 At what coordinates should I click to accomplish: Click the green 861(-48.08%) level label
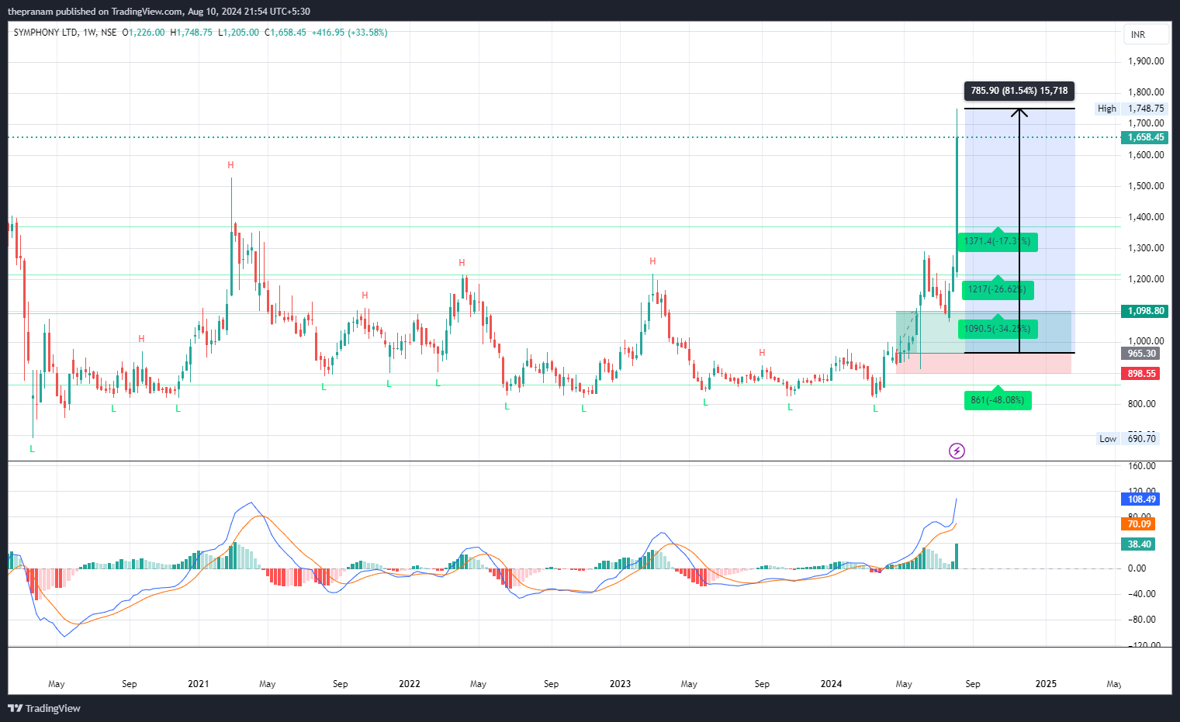[x=998, y=400]
